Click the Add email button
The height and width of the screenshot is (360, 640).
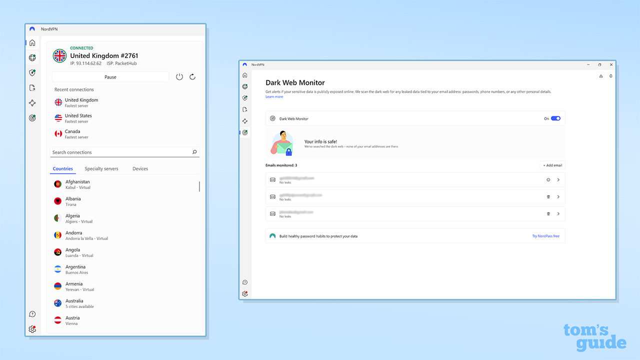coord(552,165)
